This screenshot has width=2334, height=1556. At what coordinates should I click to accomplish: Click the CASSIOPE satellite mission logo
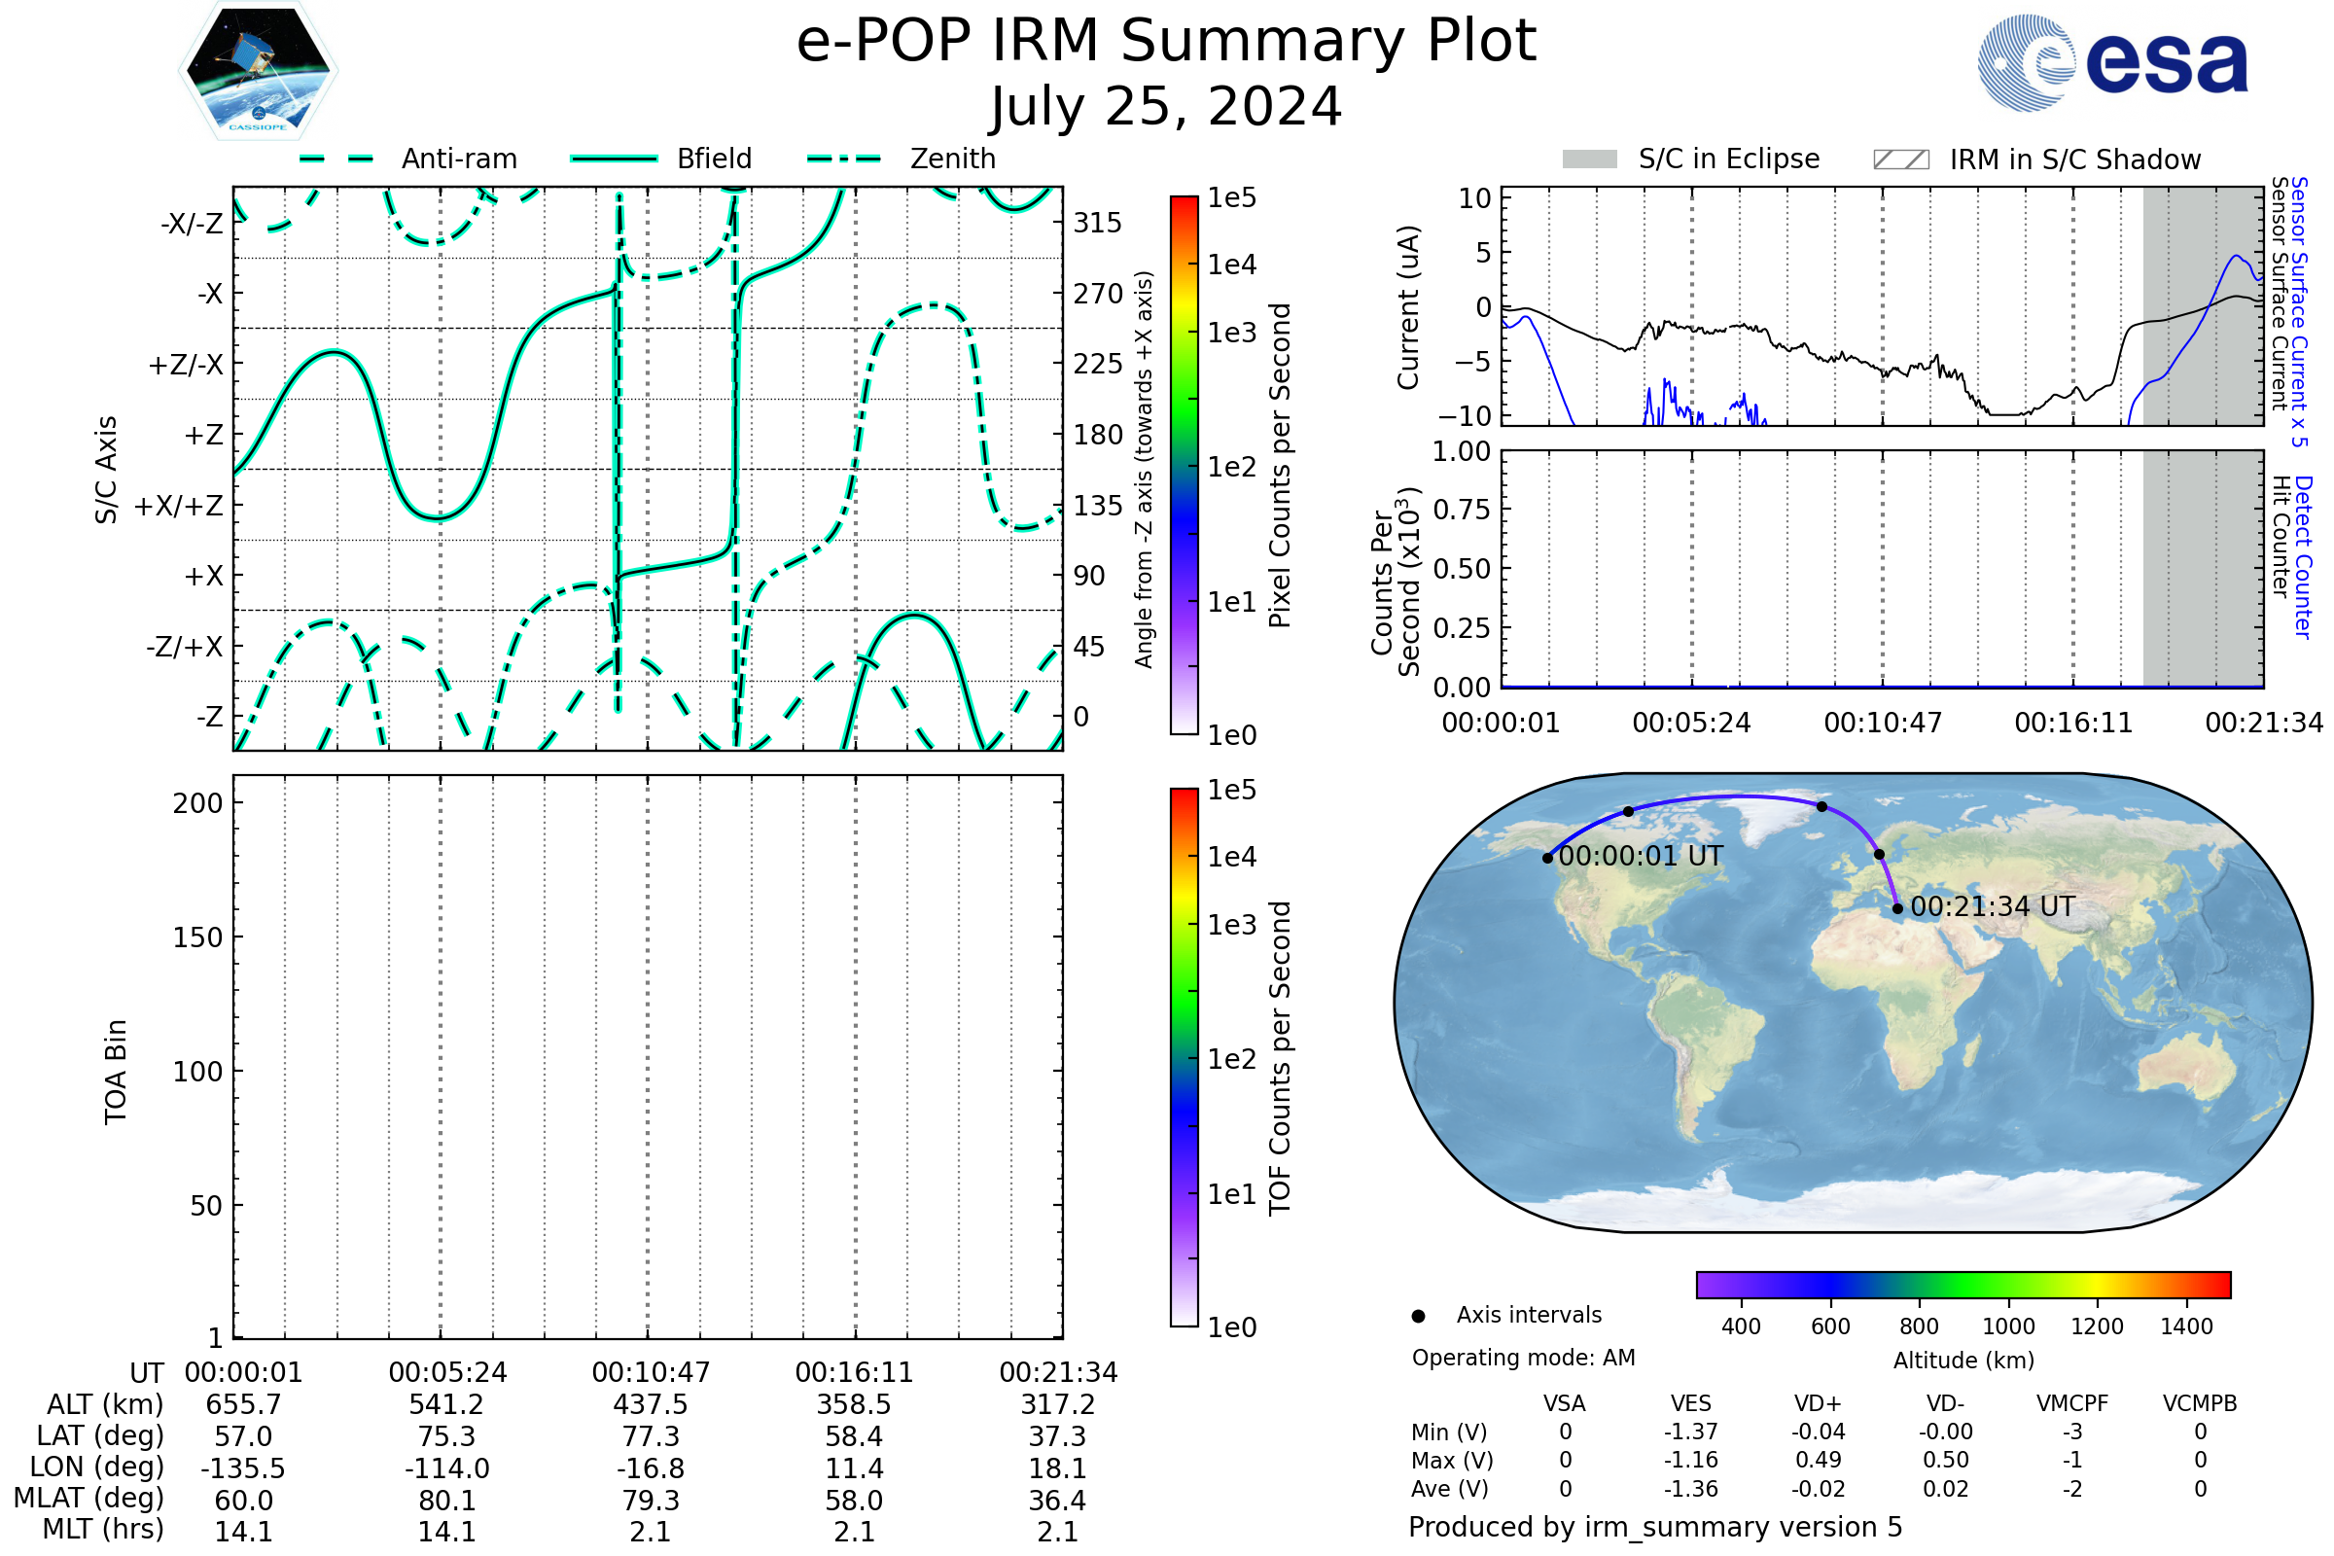point(258,71)
